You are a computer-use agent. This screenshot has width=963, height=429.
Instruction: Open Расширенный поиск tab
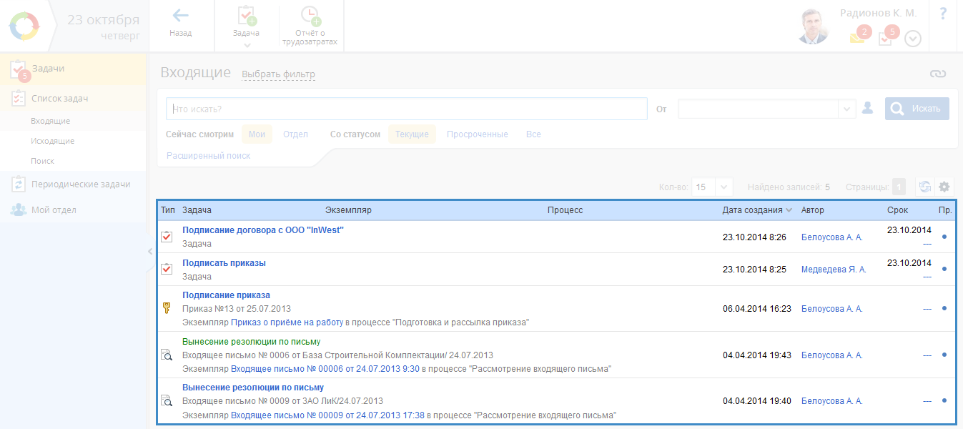[x=209, y=155]
